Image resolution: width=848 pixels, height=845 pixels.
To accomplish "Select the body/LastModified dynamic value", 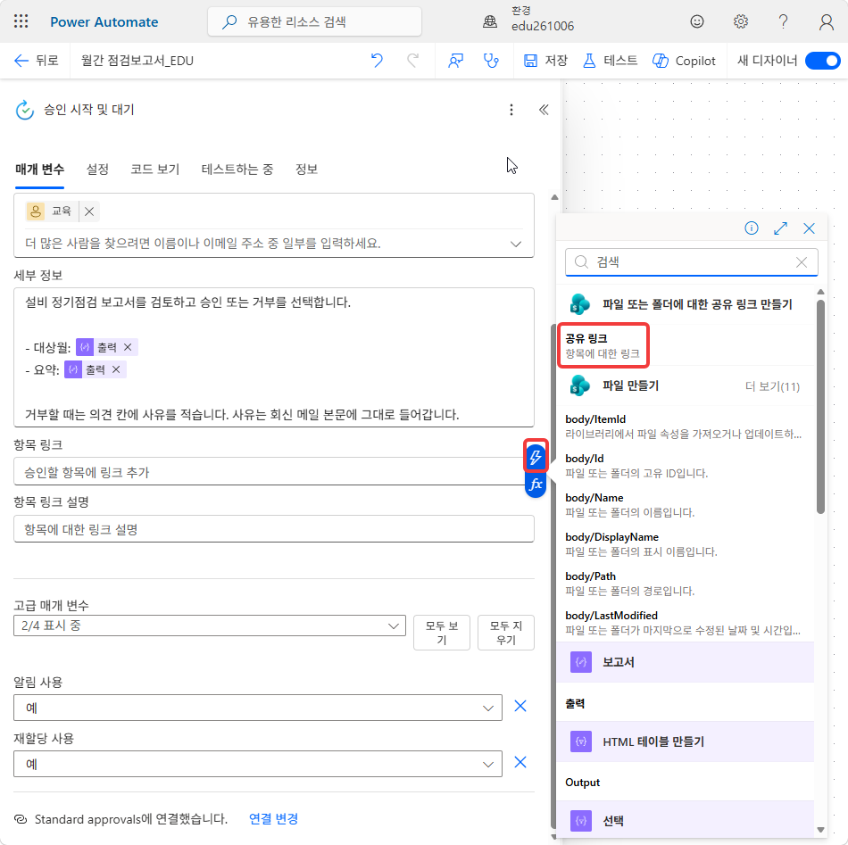I will 686,623.
